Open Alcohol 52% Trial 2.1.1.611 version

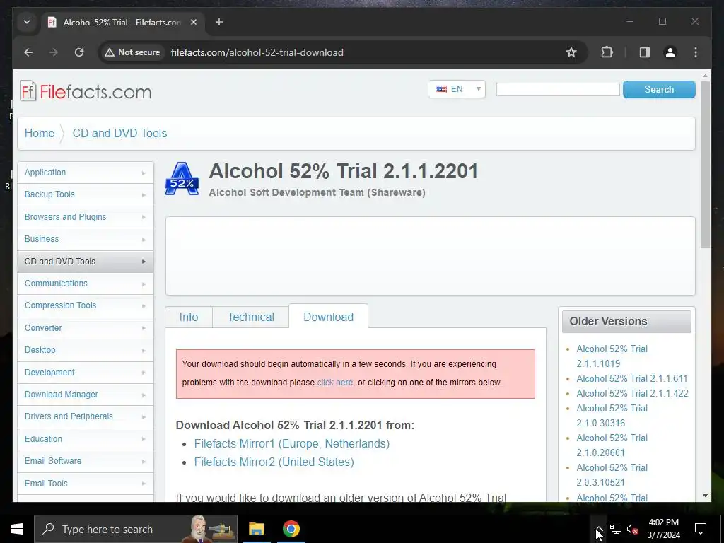(631, 379)
